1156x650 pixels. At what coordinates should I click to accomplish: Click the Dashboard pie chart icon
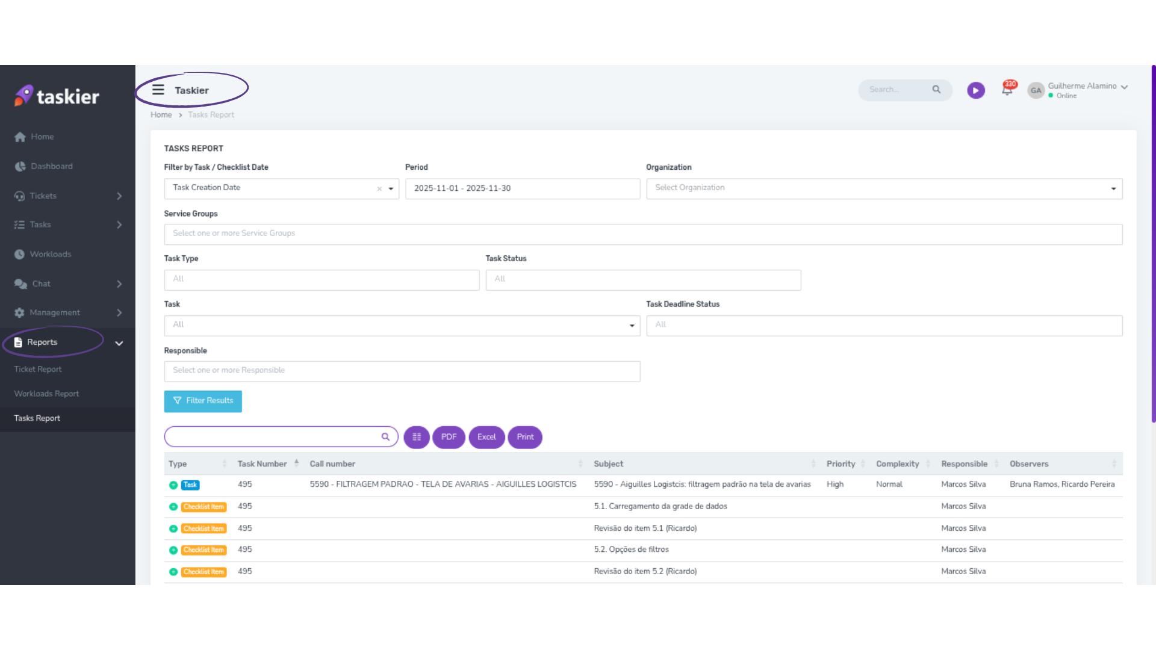(x=20, y=167)
